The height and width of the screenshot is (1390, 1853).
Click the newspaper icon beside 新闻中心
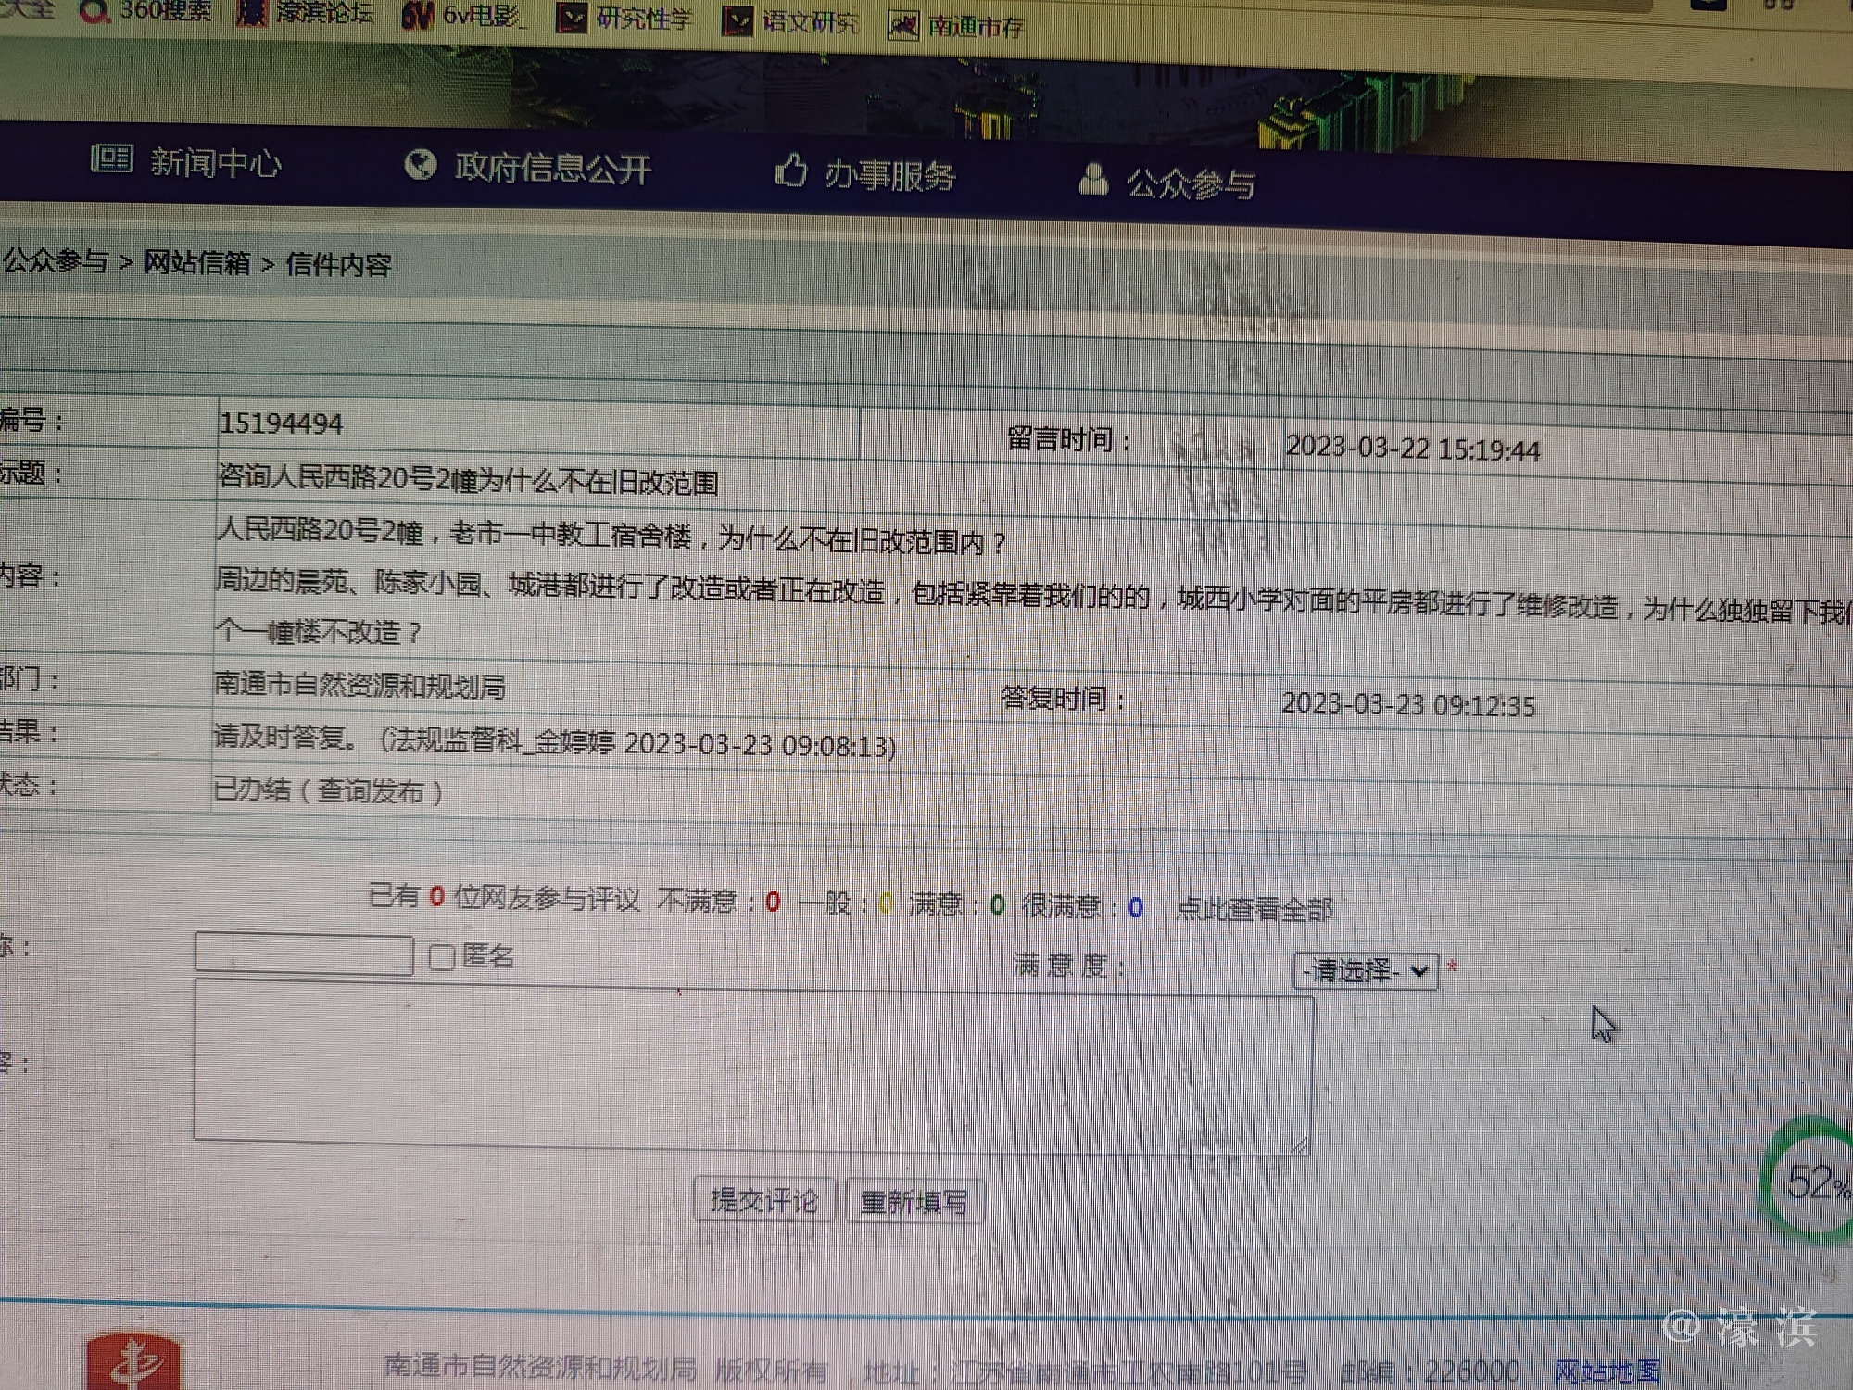tap(112, 158)
